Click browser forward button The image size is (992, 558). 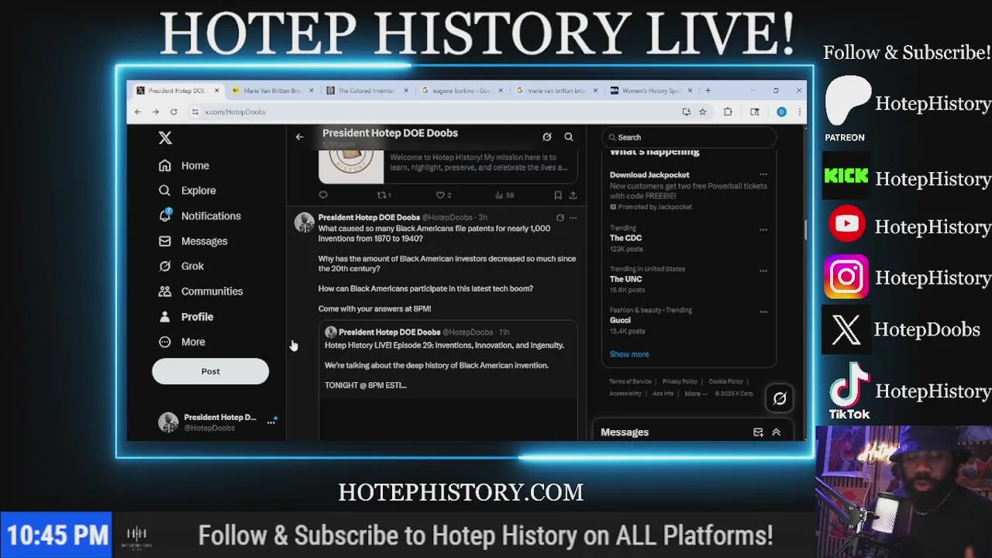pyautogui.click(x=156, y=112)
